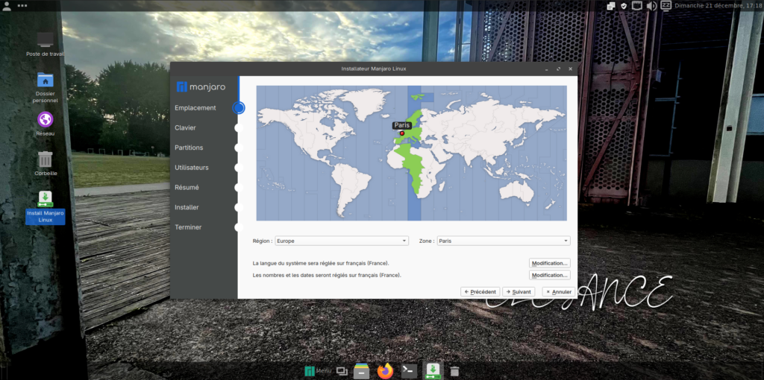Click Modification for numbers and dates
The height and width of the screenshot is (380, 764).
pos(550,275)
